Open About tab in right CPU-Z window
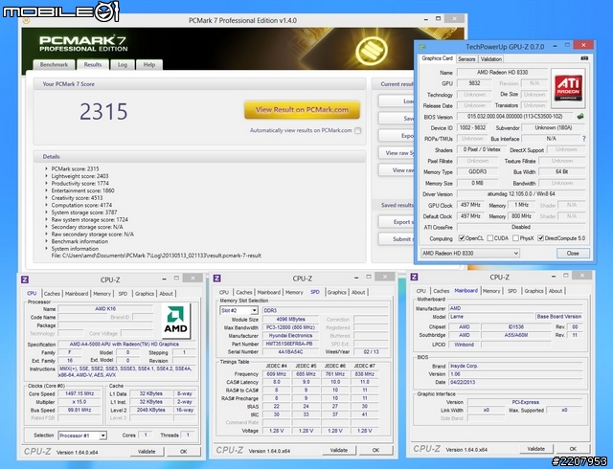Viewport: 613px width, 469px height. (556, 291)
